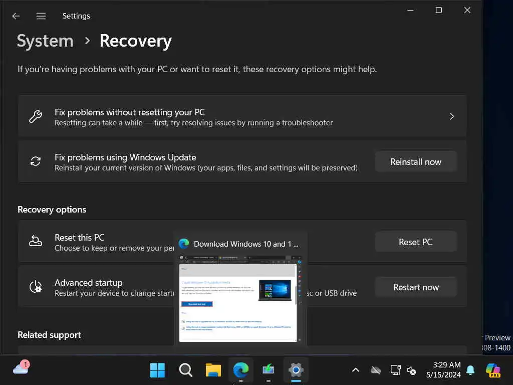Maximize the Settings window
513x385 pixels.
[x=439, y=10]
